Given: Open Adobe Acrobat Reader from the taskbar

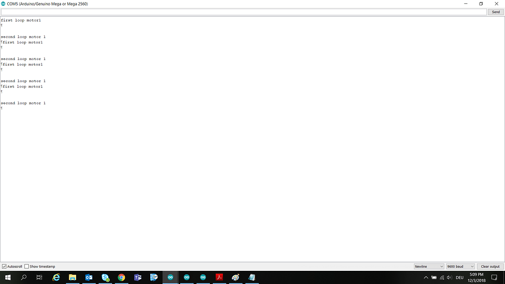Looking at the screenshot, I should tap(219, 277).
